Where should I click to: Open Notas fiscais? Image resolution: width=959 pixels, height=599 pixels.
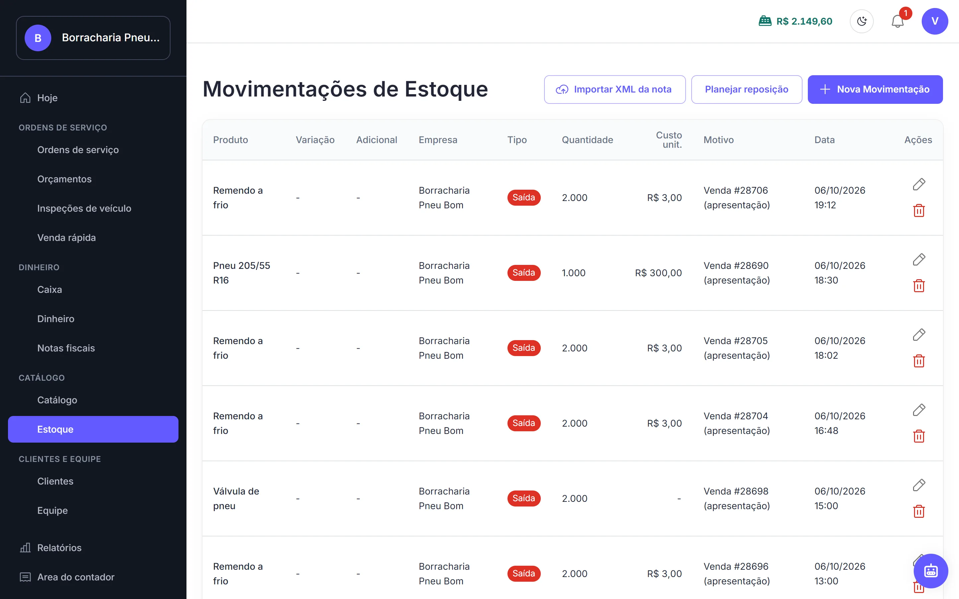[x=93, y=348]
